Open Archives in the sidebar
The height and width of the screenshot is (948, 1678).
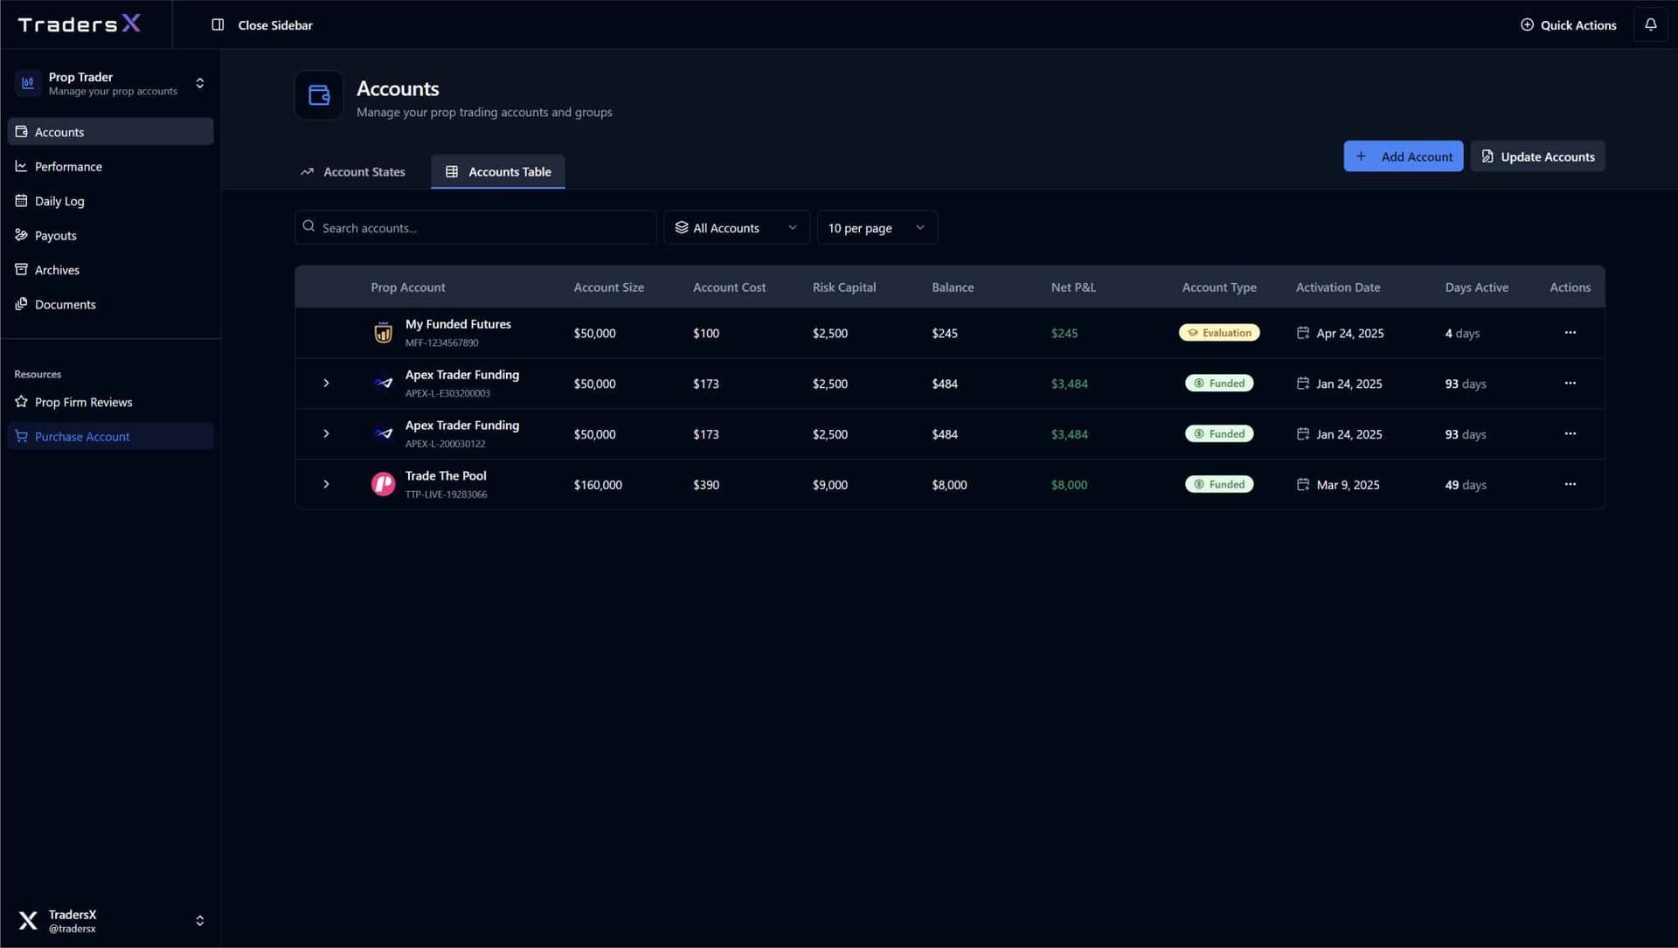point(110,270)
